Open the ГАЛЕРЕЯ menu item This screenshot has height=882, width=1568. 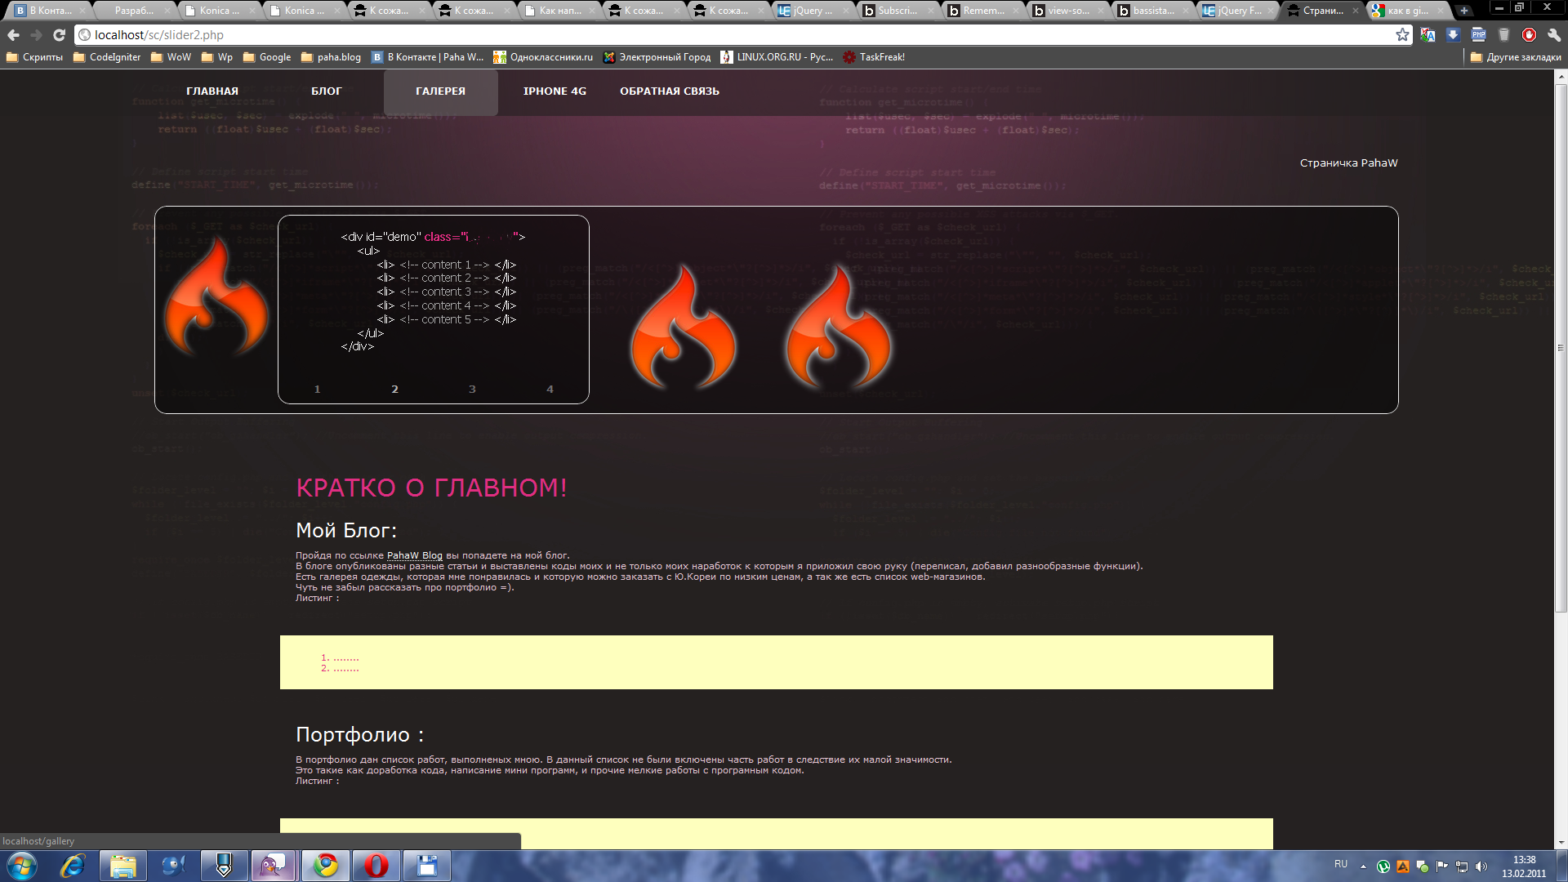tap(441, 91)
